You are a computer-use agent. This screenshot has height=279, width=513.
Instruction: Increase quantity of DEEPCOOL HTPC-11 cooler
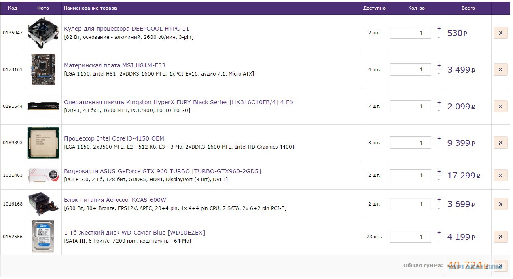pos(439,29)
